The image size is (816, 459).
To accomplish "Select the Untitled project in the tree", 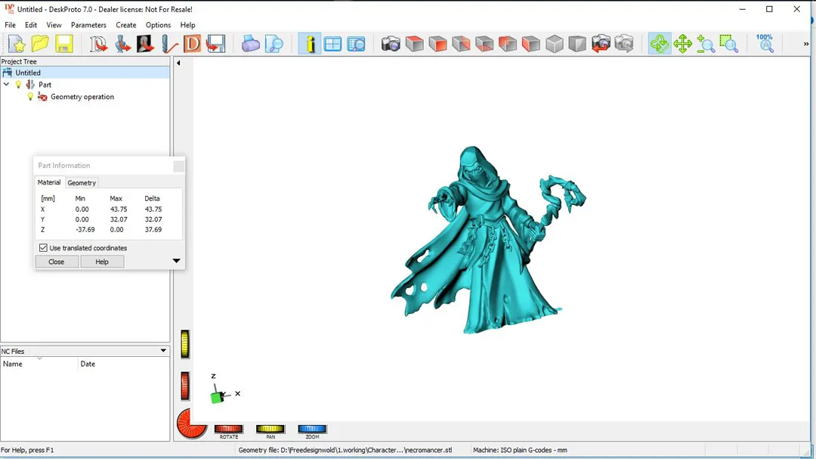I will coord(28,73).
